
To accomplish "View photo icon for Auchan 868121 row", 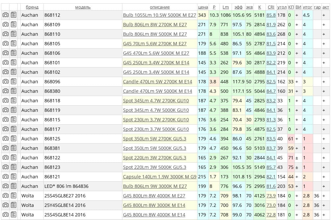I will coord(5,177).
